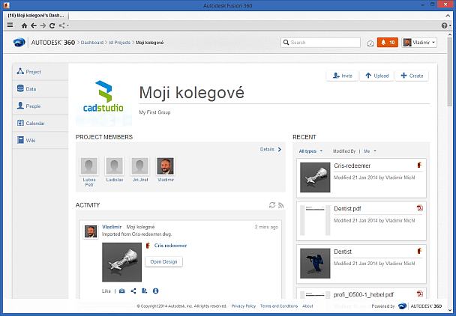Open the Cris-redeemer link in activity post
This screenshot has height=316, width=456.
[x=170, y=246]
